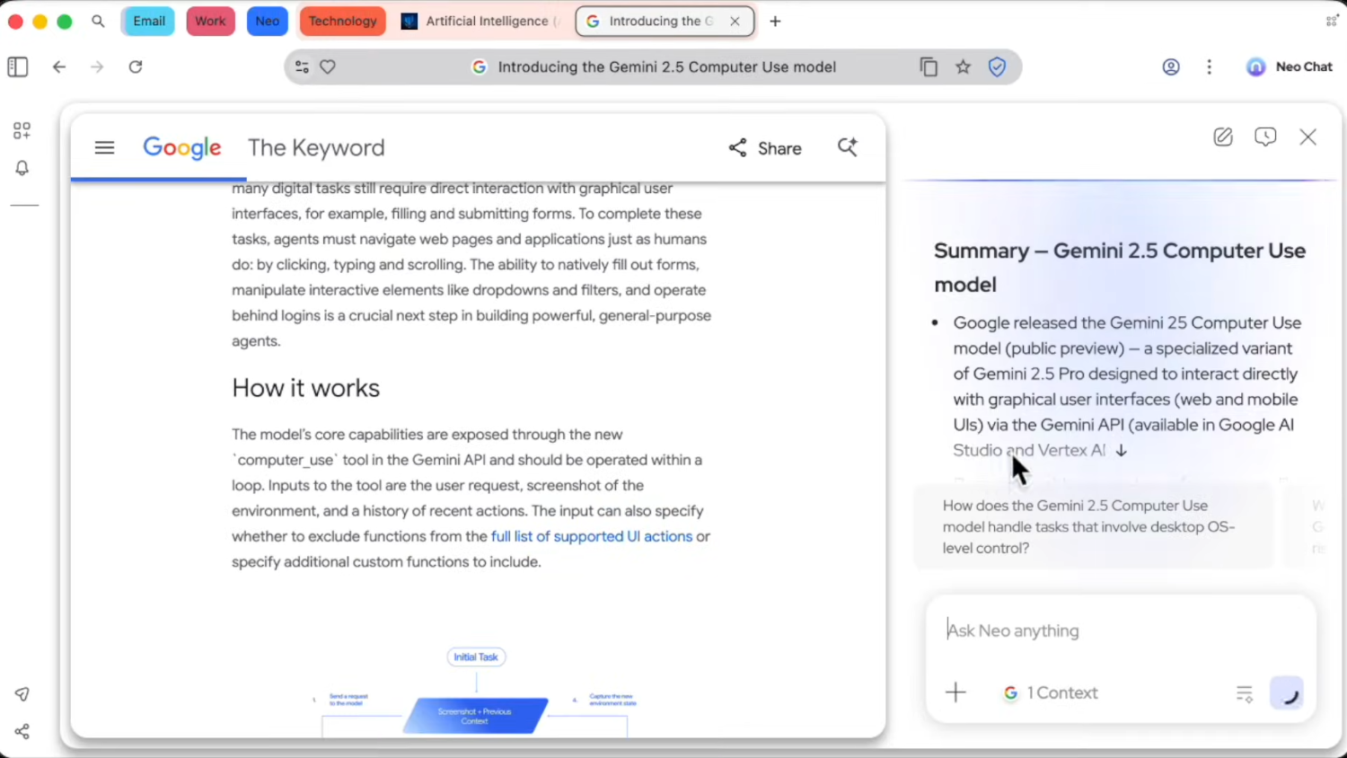Click the send button in Neo chat

coord(1287,693)
